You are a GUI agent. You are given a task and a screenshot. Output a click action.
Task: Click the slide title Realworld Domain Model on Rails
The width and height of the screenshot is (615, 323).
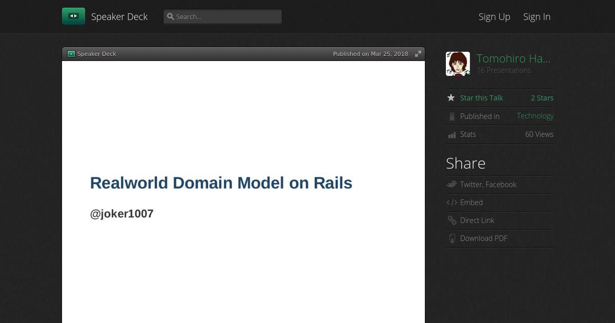coord(221,183)
